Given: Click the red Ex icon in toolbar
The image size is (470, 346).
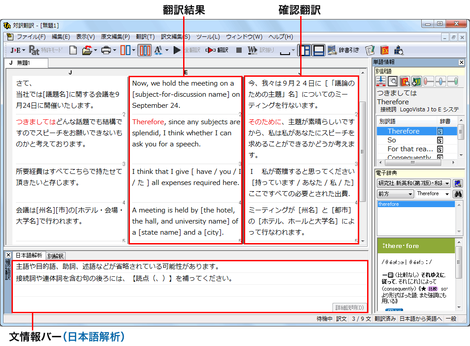Looking at the screenshot, I should [384, 50].
